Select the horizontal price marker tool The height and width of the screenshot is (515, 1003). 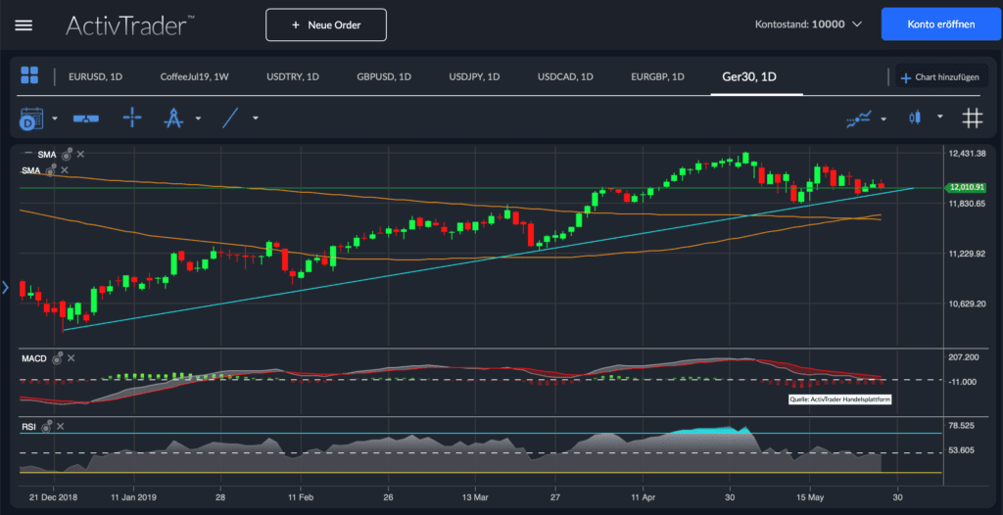click(x=86, y=118)
